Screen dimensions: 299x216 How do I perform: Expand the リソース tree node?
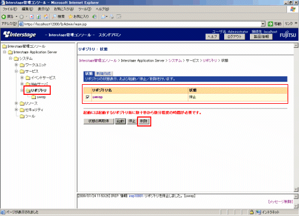[16, 103]
